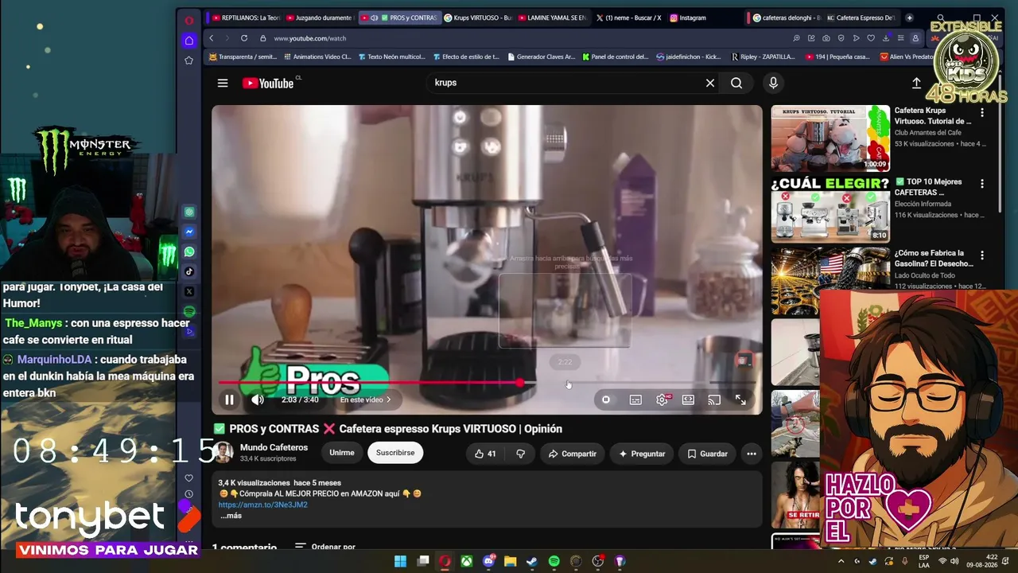Open options for Cafetera Krups Virtuoso tutorial
This screenshot has width=1018, height=573.
982,113
